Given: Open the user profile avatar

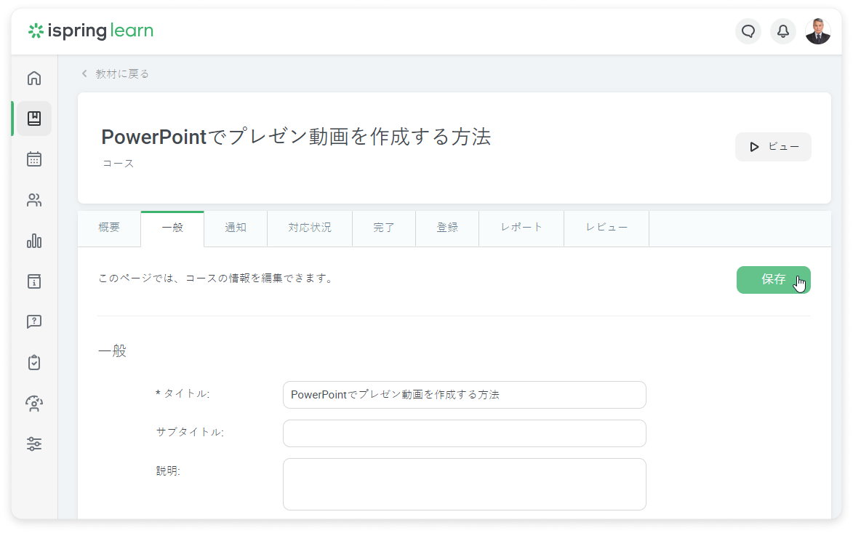Looking at the screenshot, I should (x=818, y=31).
